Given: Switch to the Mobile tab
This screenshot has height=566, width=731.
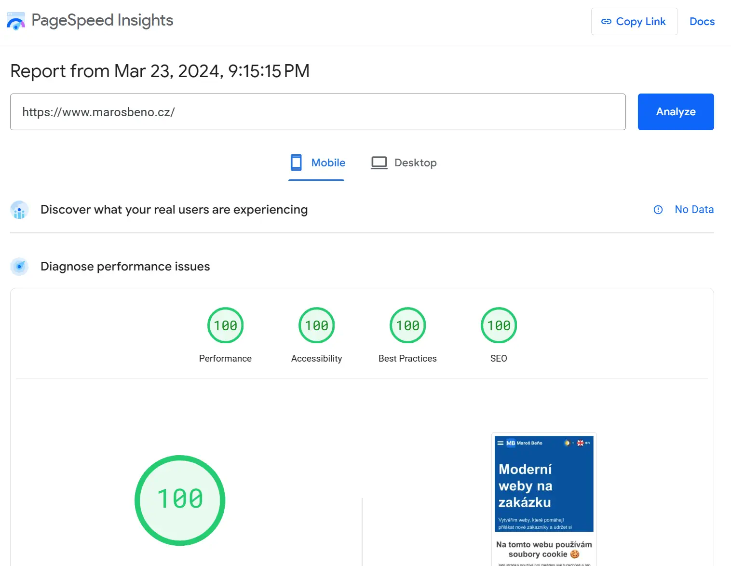Looking at the screenshot, I should pos(328,163).
